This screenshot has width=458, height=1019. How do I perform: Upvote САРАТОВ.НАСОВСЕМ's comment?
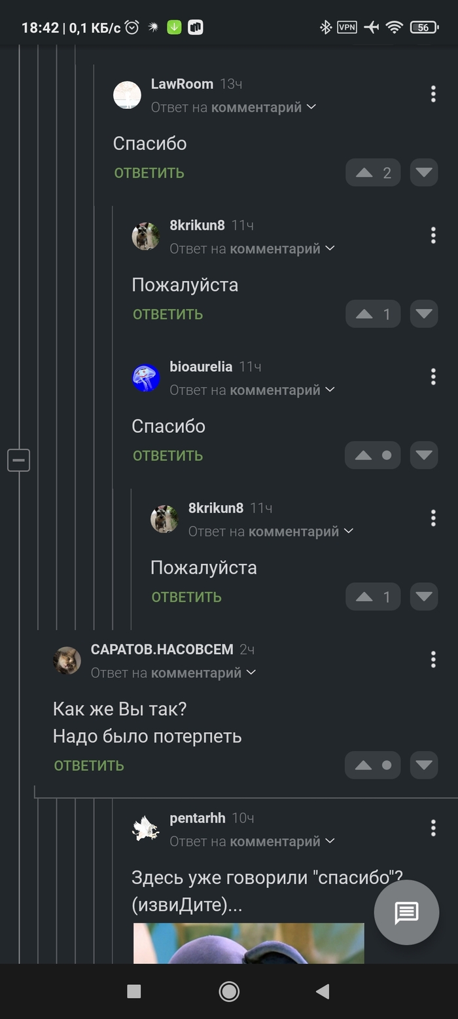click(x=373, y=765)
